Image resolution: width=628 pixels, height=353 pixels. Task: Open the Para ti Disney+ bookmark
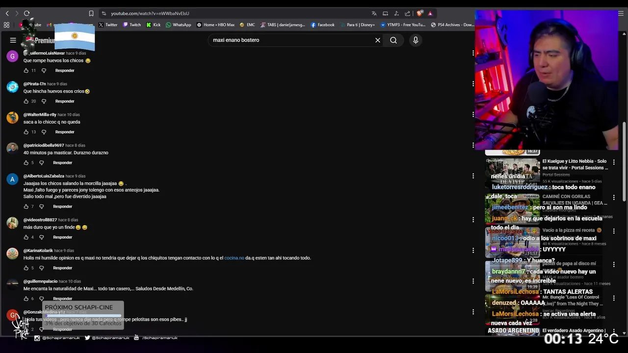click(357, 25)
